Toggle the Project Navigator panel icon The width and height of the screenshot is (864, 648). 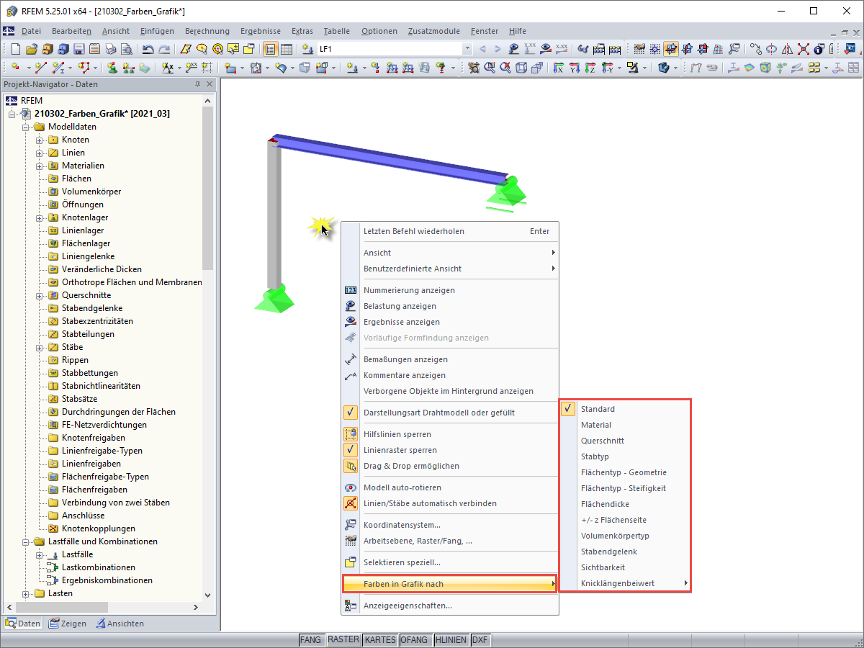(269, 49)
